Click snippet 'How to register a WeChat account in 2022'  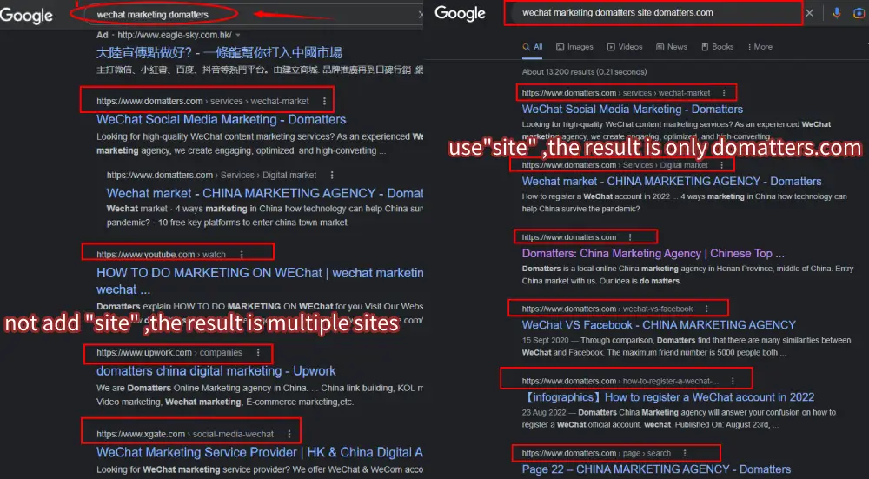pos(685,203)
